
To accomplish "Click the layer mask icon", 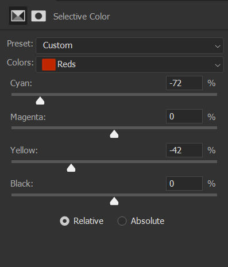I will 38,16.
